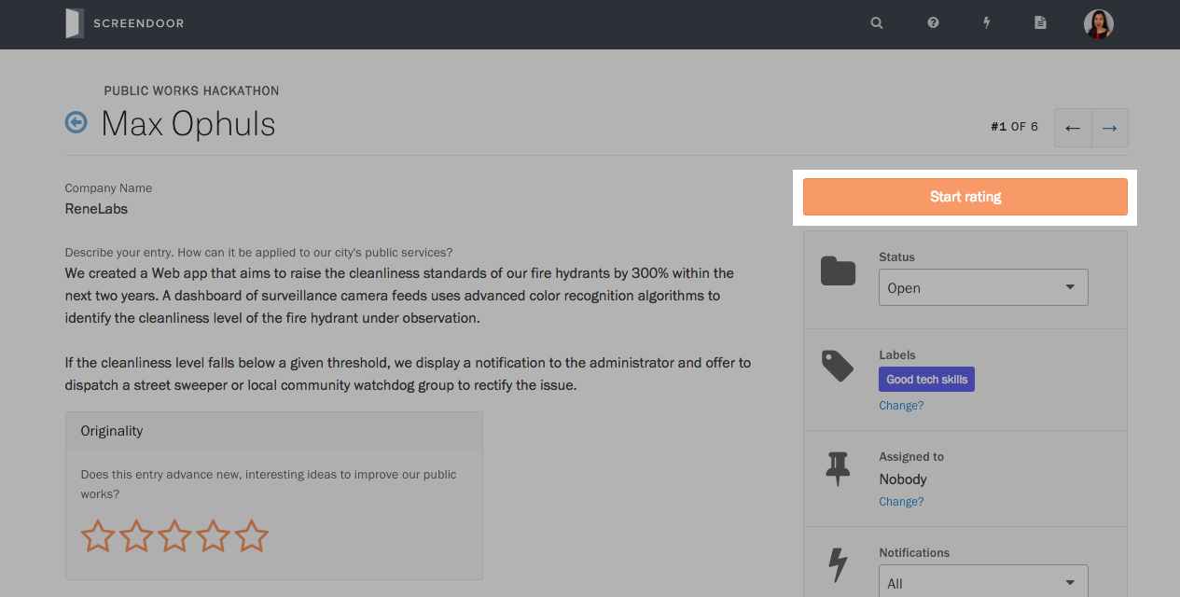Open the user avatar profile menu
The height and width of the screenshot is (597, 1180).
coord(1099,24)
